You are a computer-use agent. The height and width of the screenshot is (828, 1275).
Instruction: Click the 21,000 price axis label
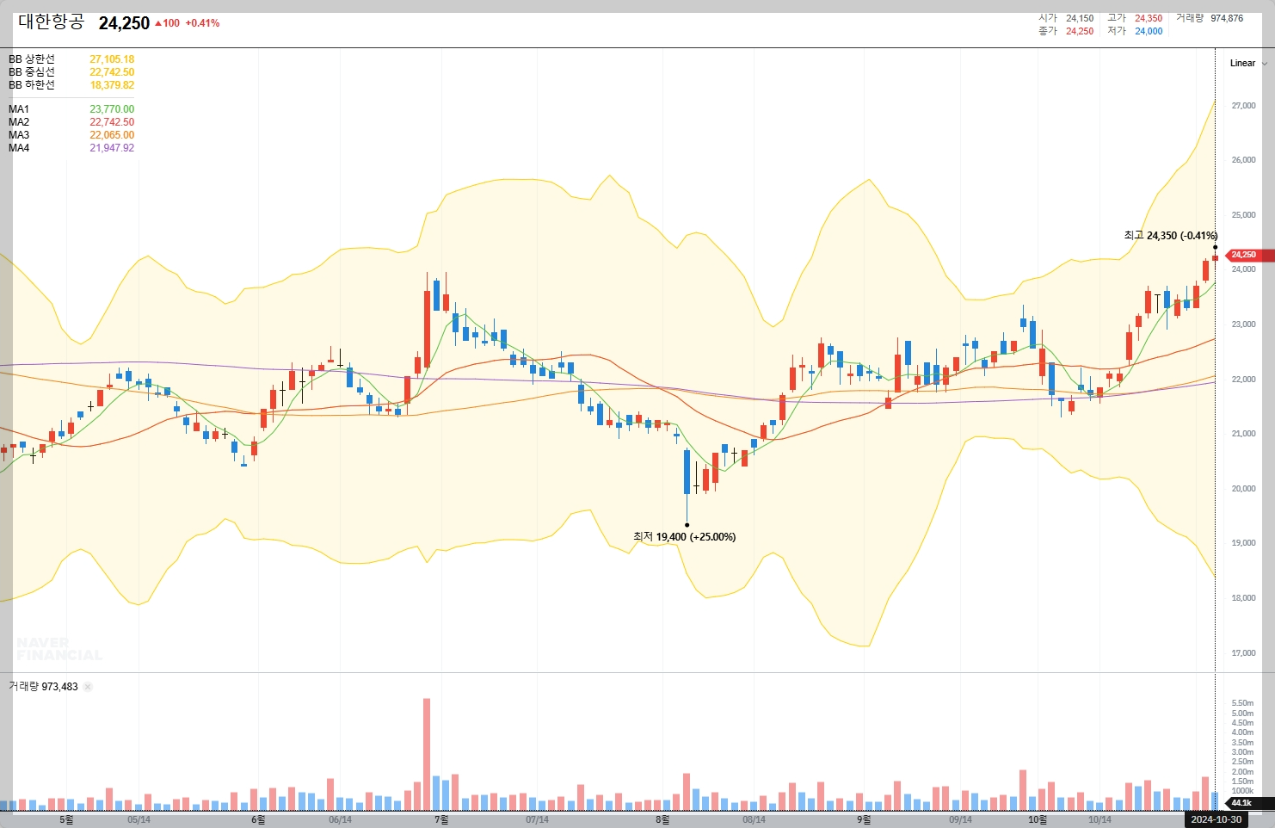tap(1243, 434)
